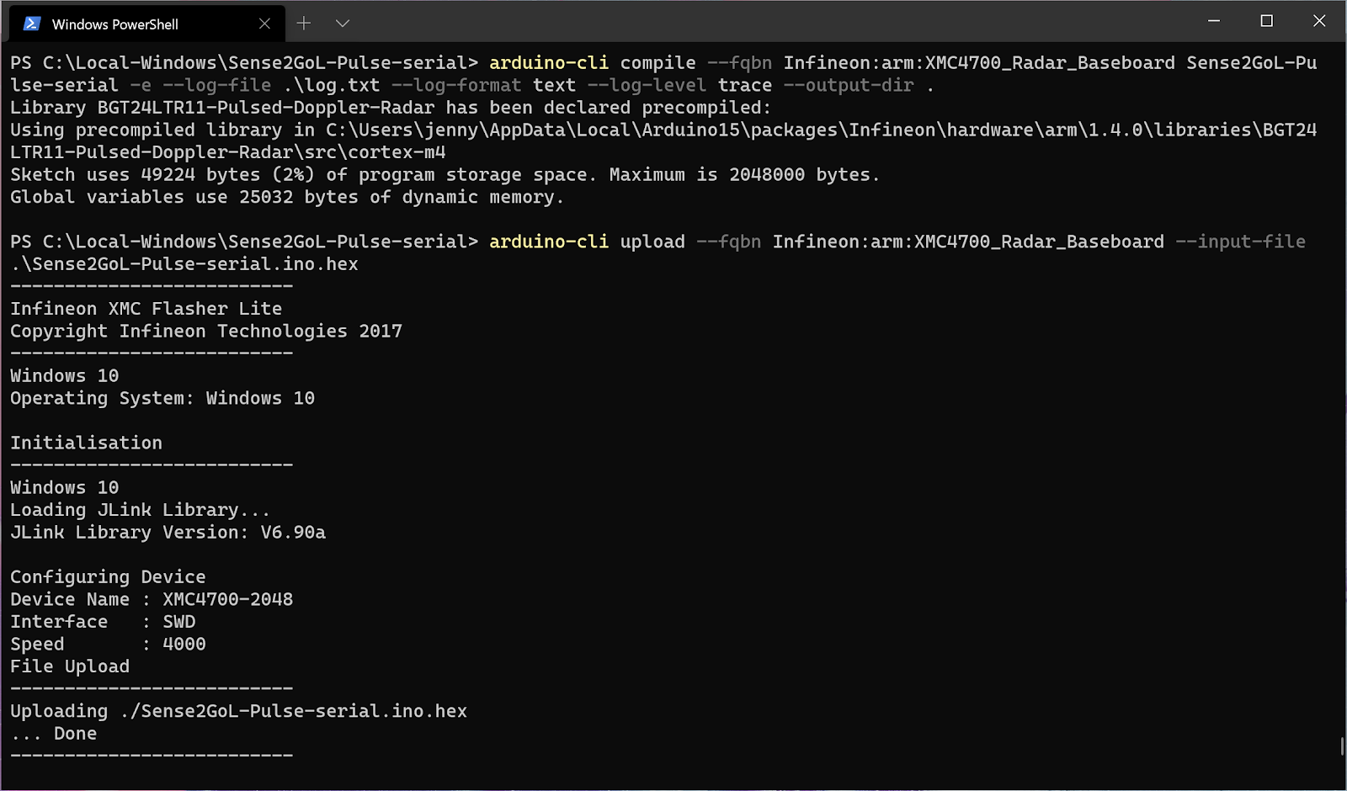Click the JLink Library Version V6.90a line
1347x791 pixels.
click(168, 533)
